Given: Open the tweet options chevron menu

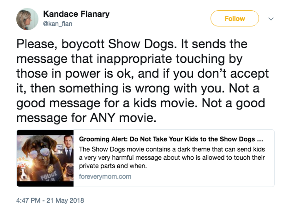Looking at the screenshot, I should pyautogui.click(x=271, y=19).
